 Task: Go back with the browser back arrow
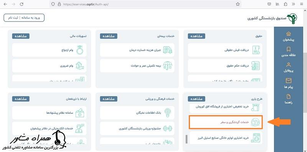[x=5, y=4]
